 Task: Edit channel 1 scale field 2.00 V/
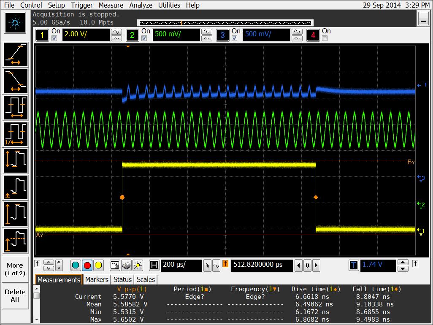pyautogui.click(x=86, y=35)
